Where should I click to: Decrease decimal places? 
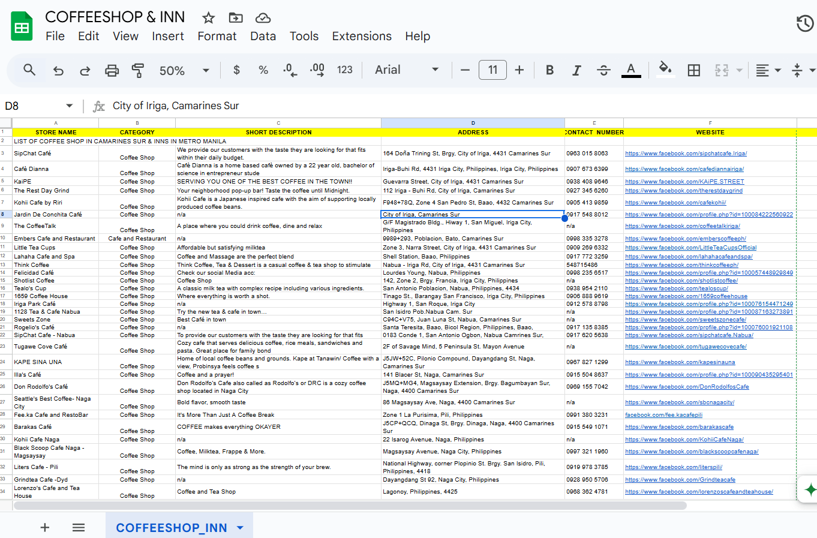[290, 70]
